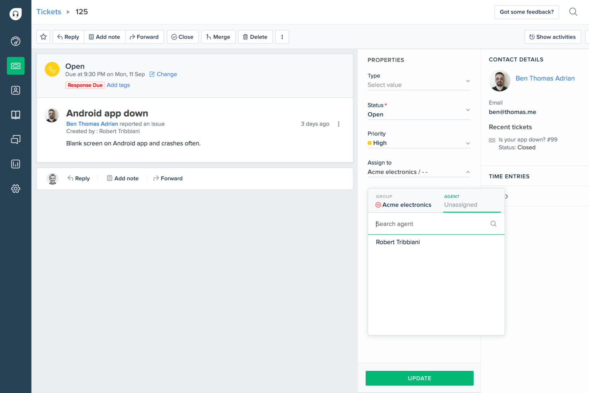Open Show activities

553,37
